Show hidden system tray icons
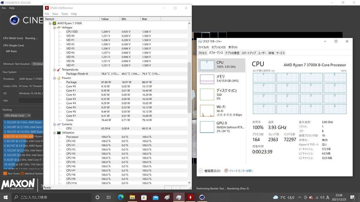The image size is (360, 202). coord(300,198)
